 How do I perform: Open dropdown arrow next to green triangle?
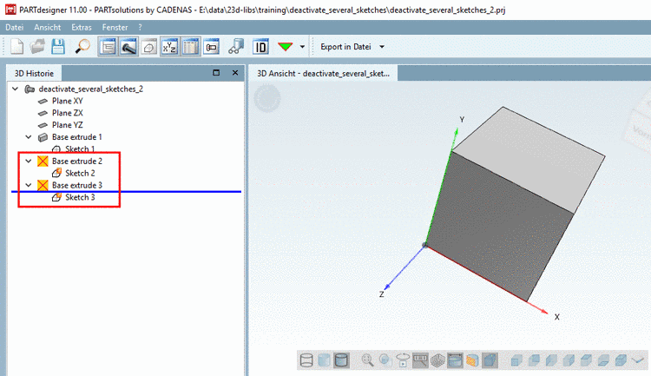point(302,47)
